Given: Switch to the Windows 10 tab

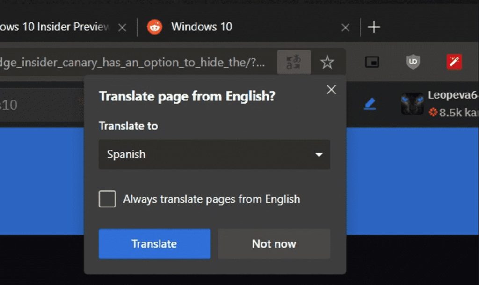Looking at the screenshot, I should point(201,27).
